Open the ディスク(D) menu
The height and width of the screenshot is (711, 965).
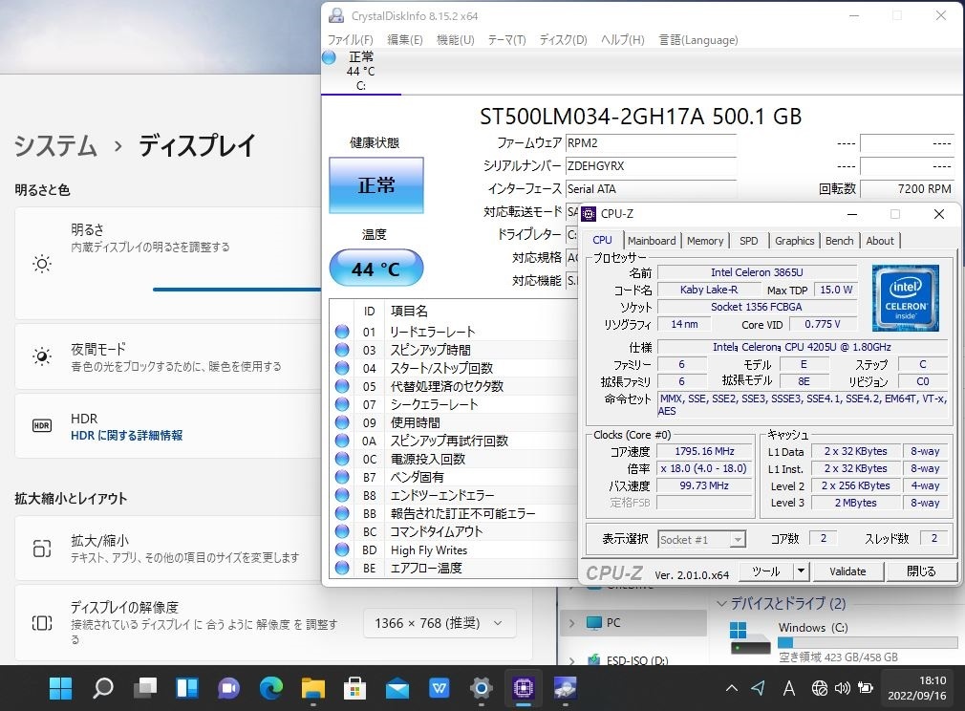pos(563,40)
